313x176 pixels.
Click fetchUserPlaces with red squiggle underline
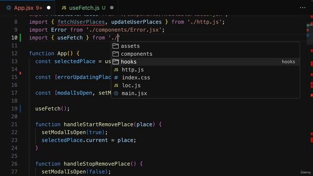click(x=81, y=22)
